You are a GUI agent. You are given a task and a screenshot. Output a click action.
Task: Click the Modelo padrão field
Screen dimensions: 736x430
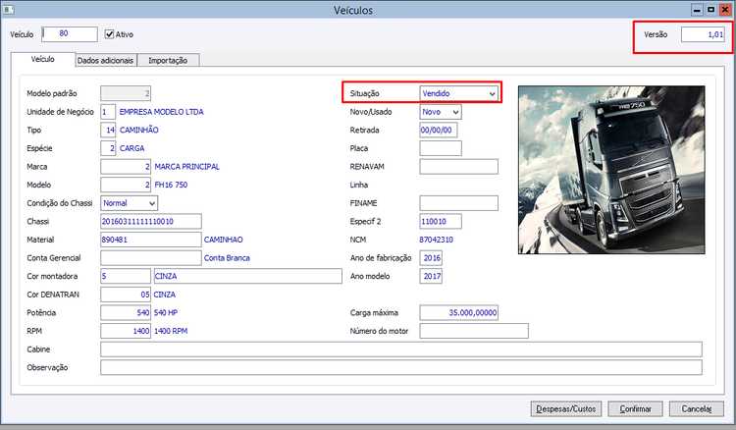pyautogui.click(x=126, y=93)
